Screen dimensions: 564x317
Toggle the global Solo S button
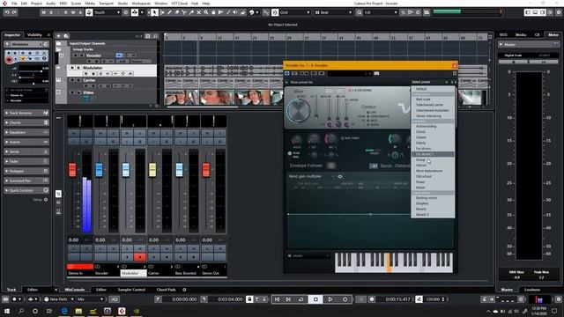(x=51, y=12)
